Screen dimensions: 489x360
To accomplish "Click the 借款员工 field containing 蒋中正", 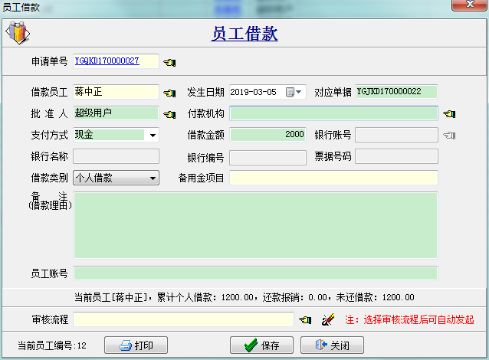I will [x=116, y=92].
